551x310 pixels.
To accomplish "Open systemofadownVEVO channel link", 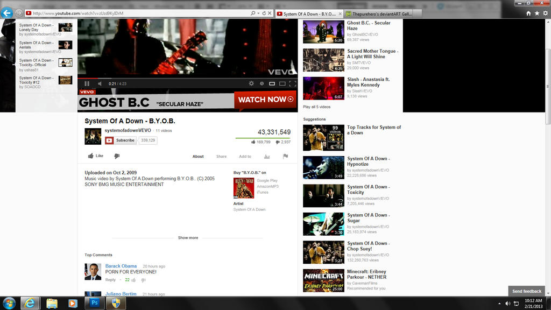I will coord(128,130).
